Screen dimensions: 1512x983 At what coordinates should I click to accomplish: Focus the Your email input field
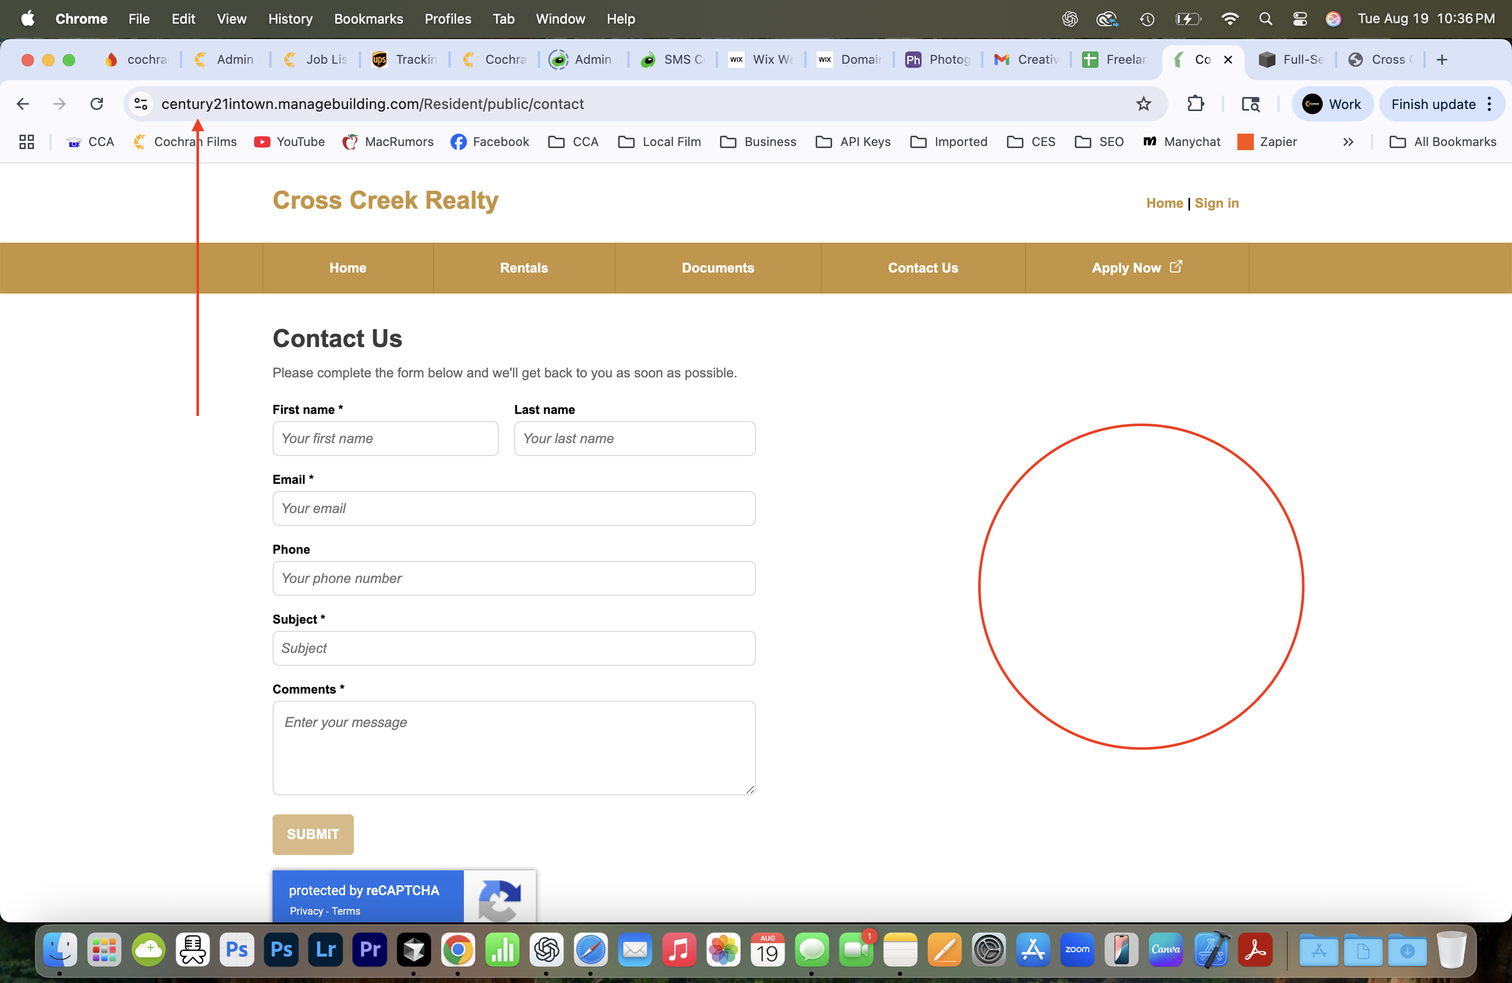point(513,508)
